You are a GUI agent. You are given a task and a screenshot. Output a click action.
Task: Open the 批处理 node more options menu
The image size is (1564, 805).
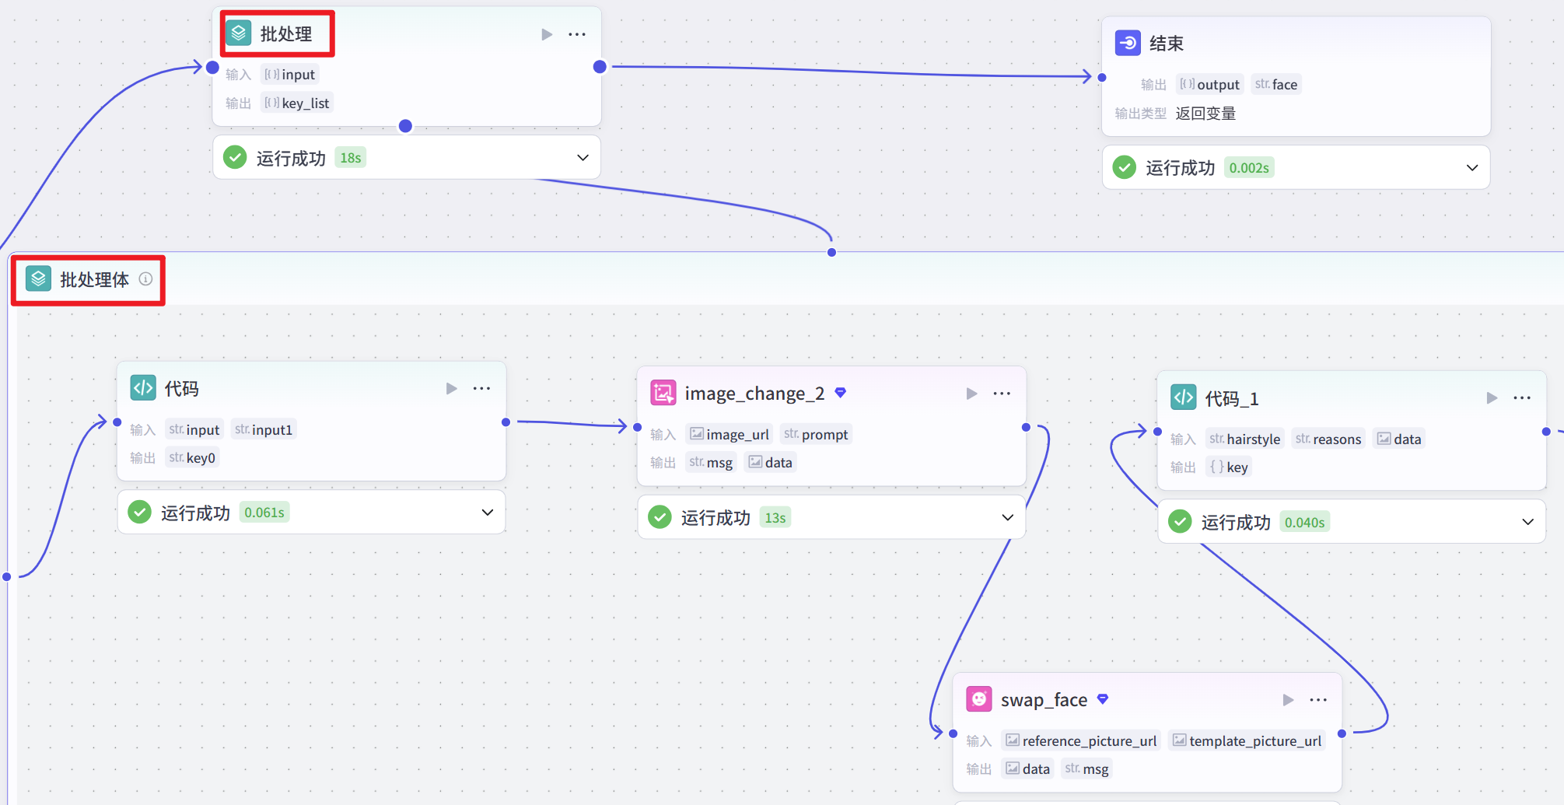577,34
